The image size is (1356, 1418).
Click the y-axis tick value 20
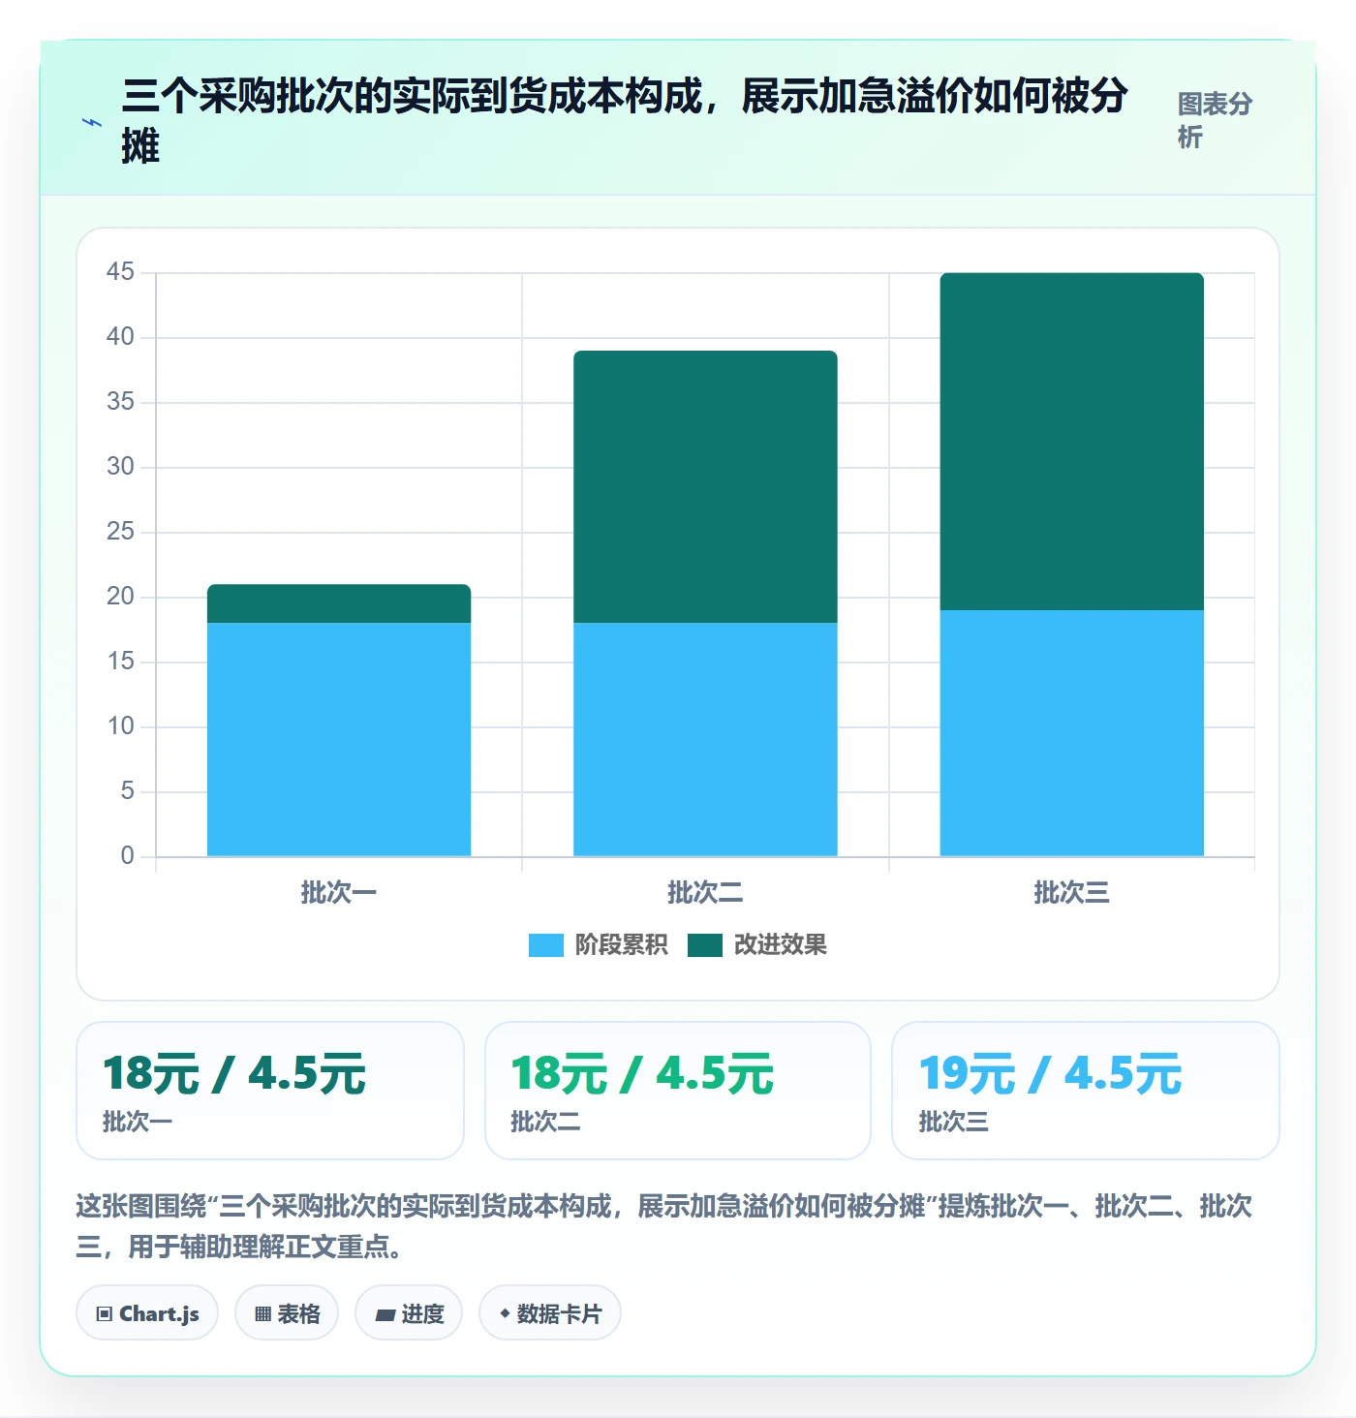click(120, 596)
